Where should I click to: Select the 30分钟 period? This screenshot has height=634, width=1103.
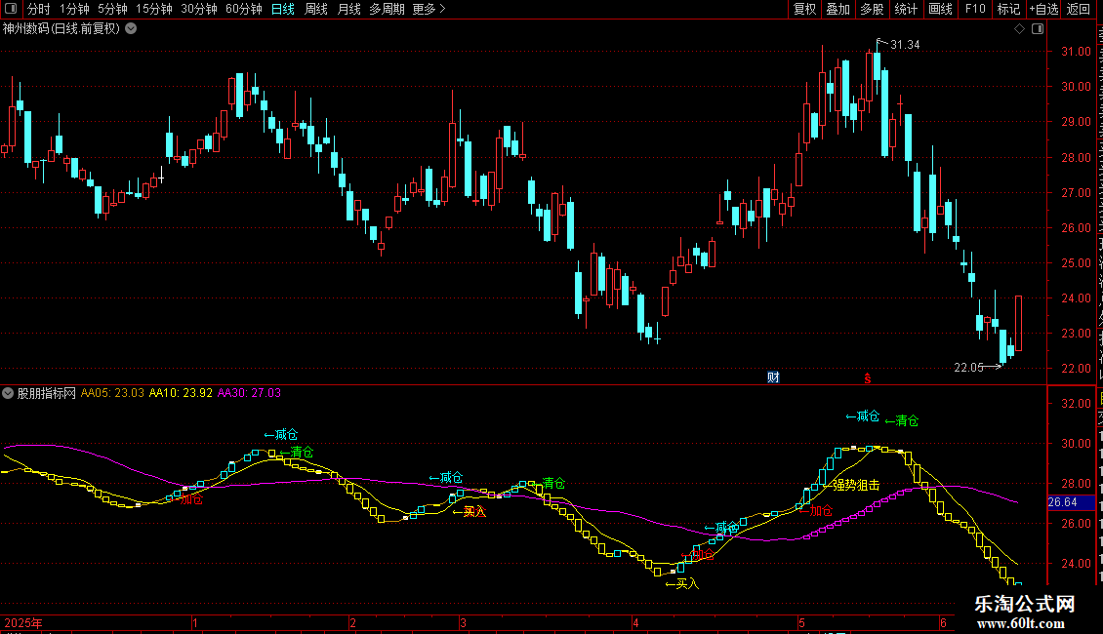point(198,9)
